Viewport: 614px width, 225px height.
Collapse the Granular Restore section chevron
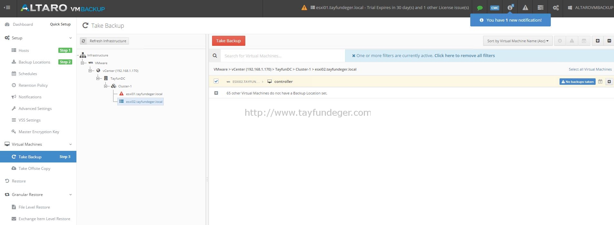click(71, 194)
